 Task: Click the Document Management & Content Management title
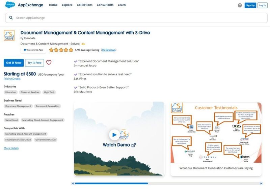[85, 33]
